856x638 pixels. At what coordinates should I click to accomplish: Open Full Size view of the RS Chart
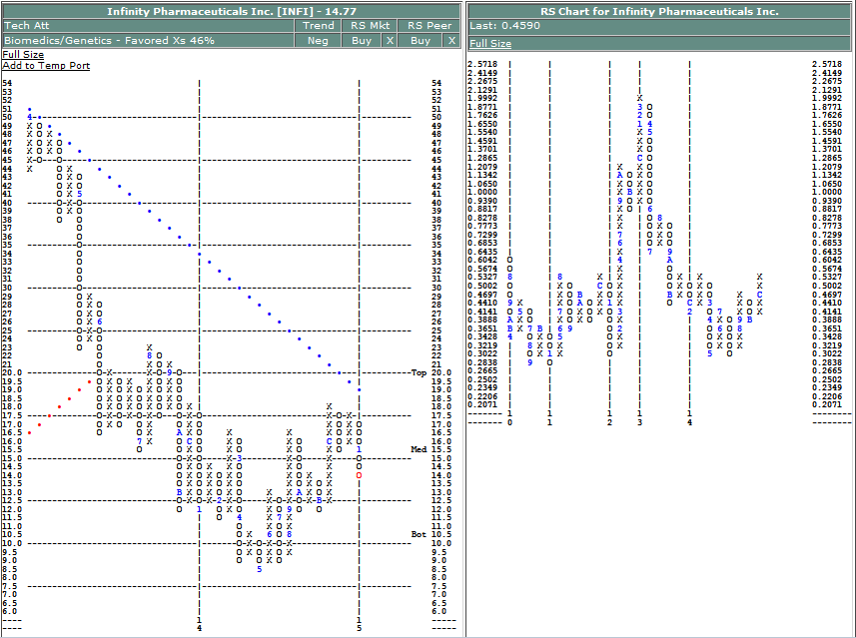click(x=490, y=44)
